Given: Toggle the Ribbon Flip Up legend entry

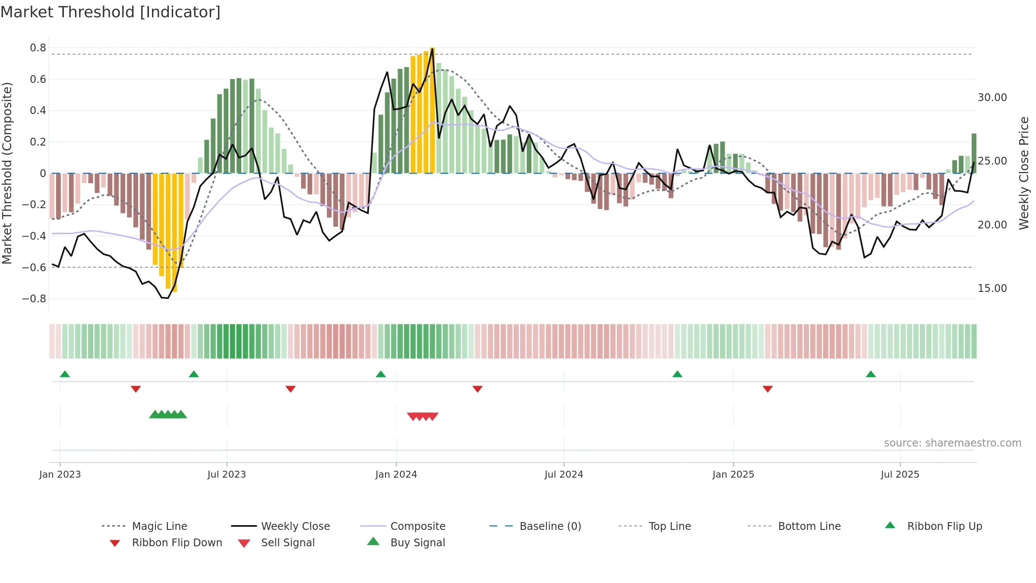Looking at the screenshot, I should point(934,526).
